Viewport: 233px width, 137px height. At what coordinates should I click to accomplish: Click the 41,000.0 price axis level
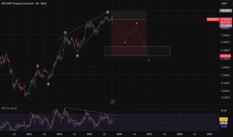click(225, 59)
